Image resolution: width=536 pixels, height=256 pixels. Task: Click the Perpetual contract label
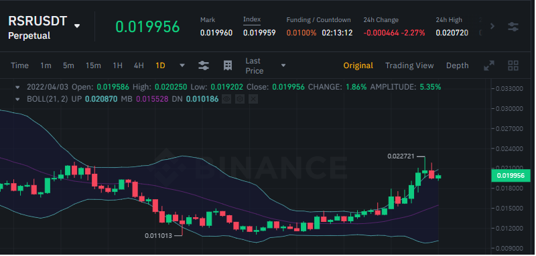29,35
